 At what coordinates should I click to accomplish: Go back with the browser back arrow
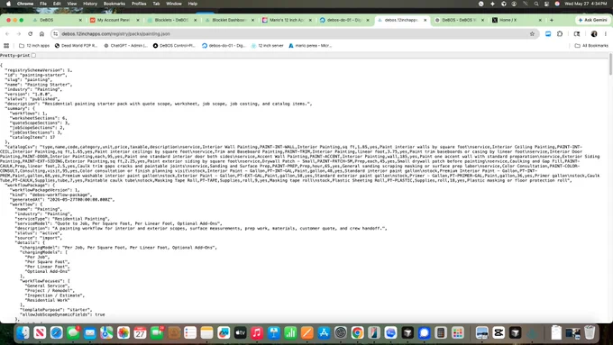(7, 34)
